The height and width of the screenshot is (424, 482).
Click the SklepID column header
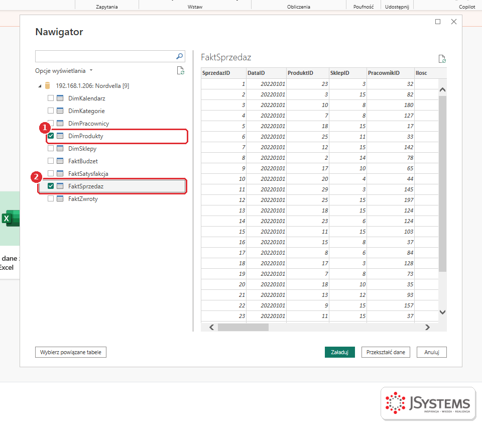point(347,73)
